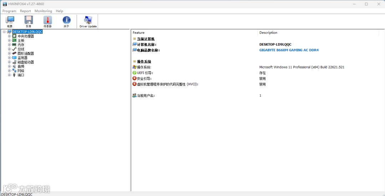Expand the 网络 tree node
Image resolution: width=385 pixels, height=196 pixels.
[9, 71]
